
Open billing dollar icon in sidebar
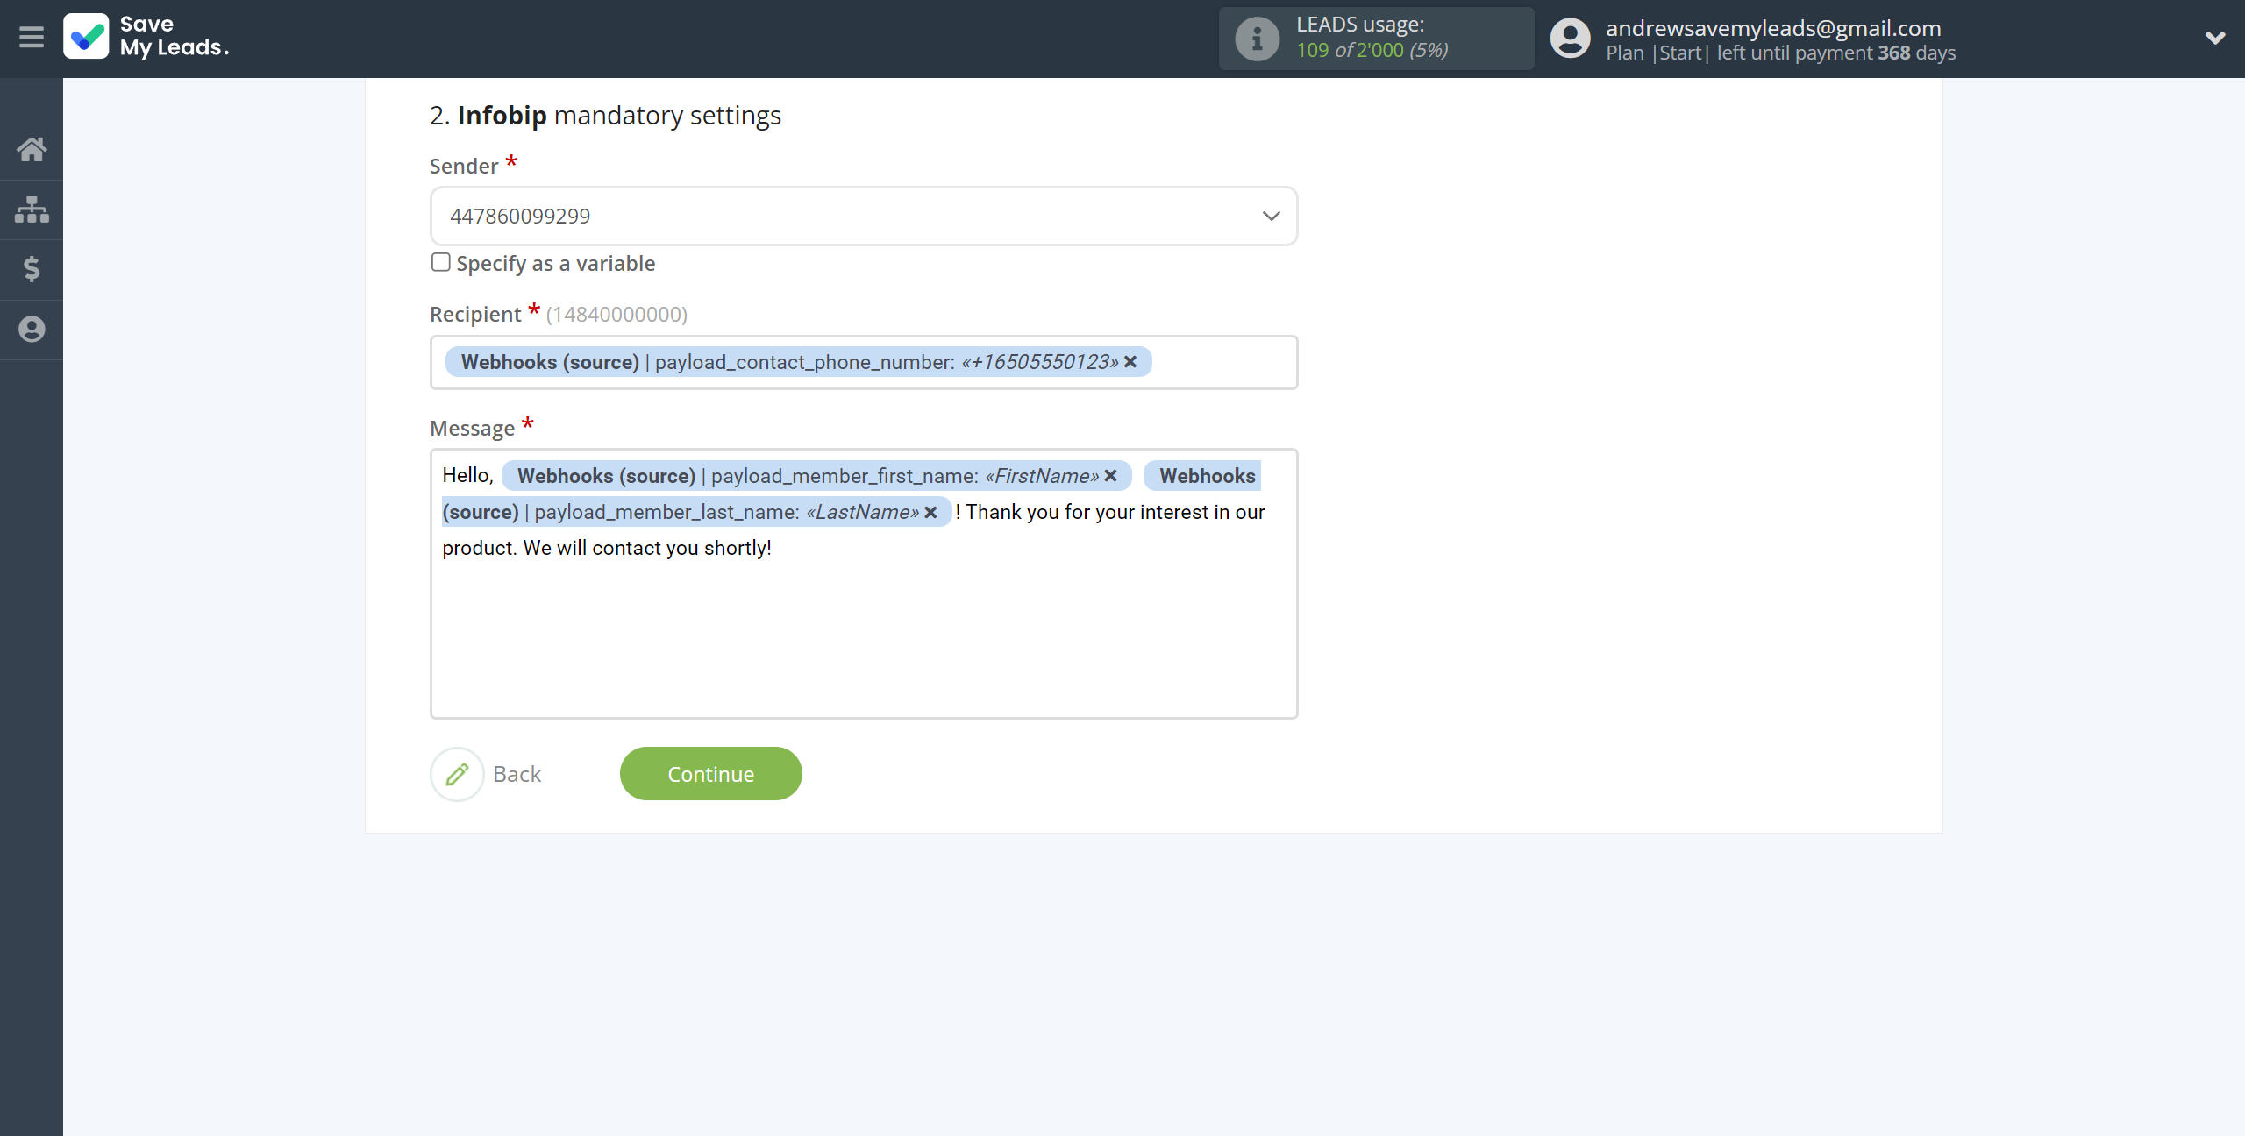(32, 269)
